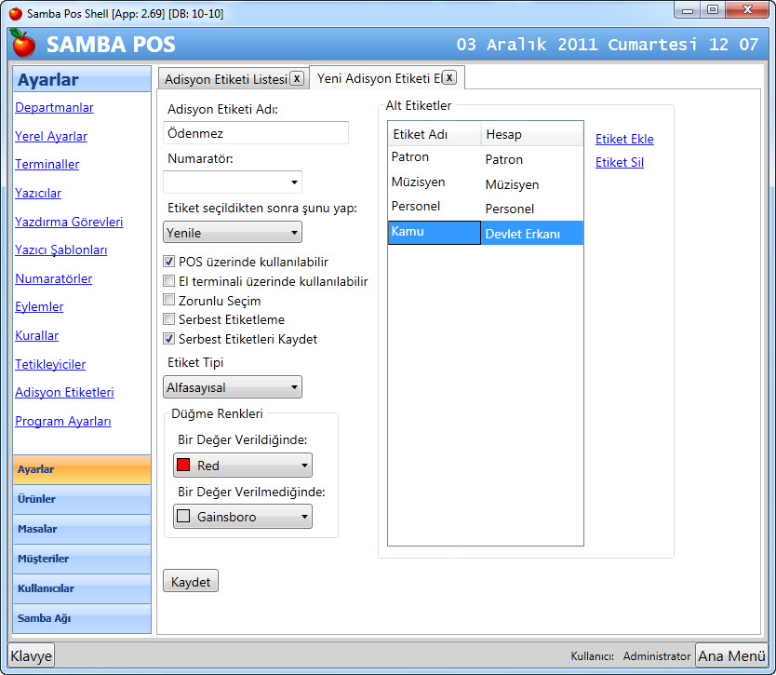Click the Etiket Adı column header
776x675 pixels.
point(434,134)
